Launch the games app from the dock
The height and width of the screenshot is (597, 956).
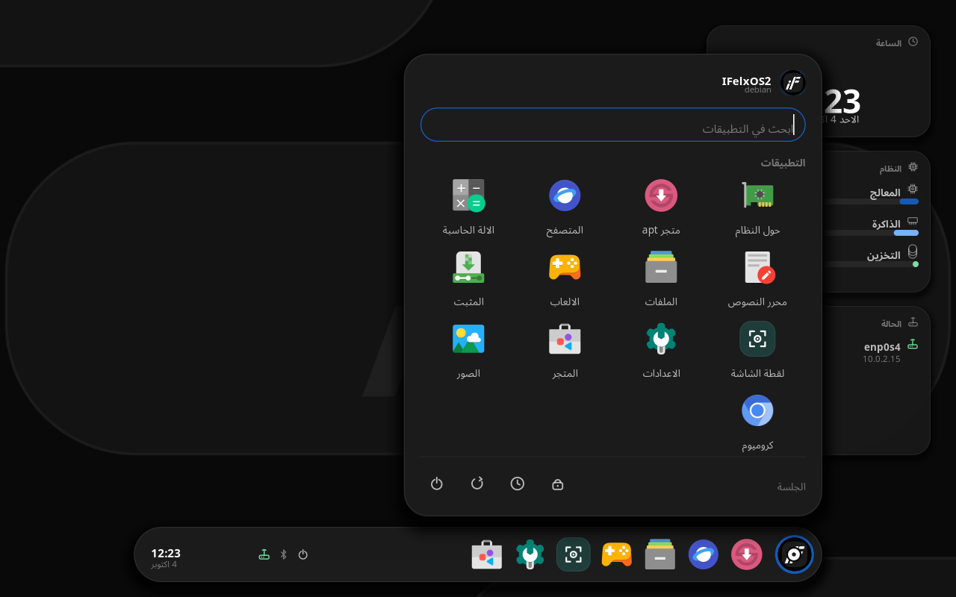[617, 554]
